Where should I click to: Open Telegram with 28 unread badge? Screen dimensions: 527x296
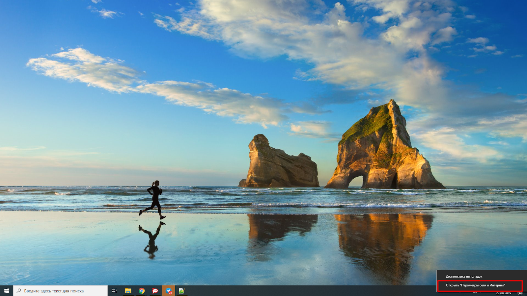pos(169,291)
